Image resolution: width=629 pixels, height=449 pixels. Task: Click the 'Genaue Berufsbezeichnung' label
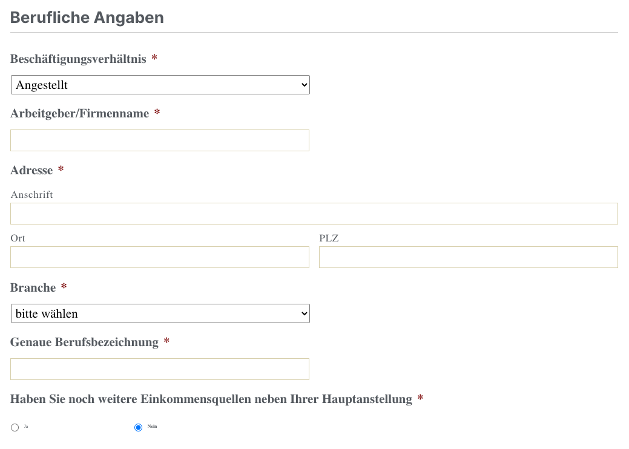click(84, 342)
